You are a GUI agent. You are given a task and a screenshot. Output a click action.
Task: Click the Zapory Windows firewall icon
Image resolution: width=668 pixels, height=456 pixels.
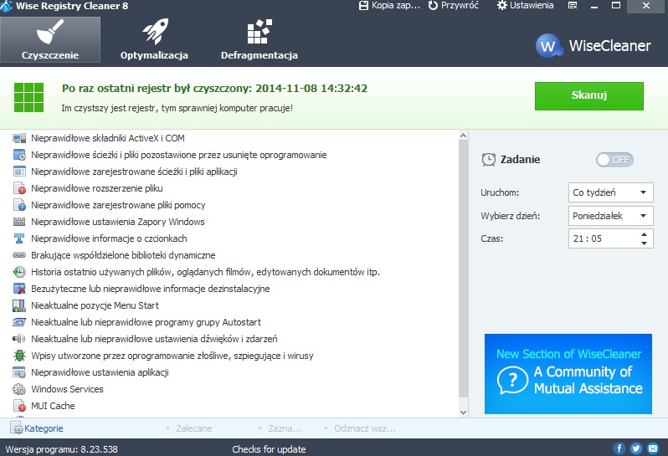pos(19,222)
